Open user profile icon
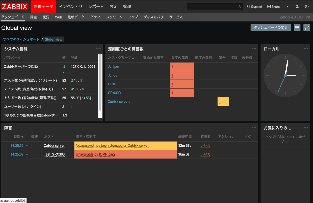The image size is (313, 203). (x=297, y=7)
